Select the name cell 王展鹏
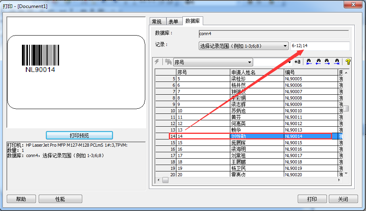The height and width of the screenshot is (211, 366). (x=257, y=162)
